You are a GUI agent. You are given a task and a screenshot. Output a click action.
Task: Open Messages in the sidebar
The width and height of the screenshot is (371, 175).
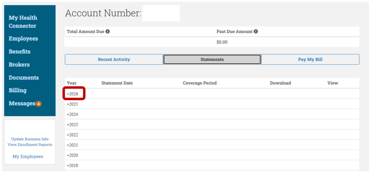pos(22,103)
